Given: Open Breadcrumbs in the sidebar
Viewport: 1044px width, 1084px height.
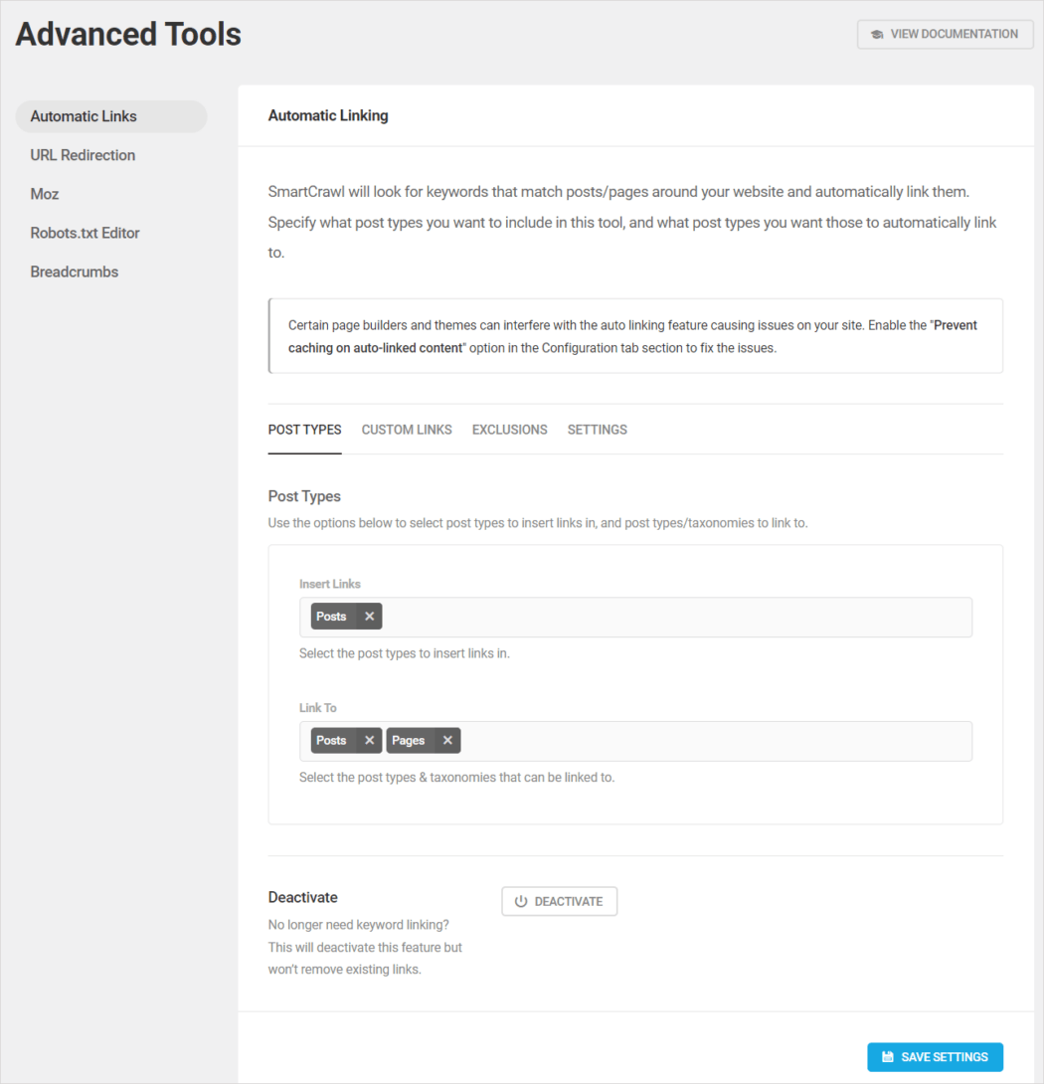Looking at the screenshot, I should pos(75,271).
